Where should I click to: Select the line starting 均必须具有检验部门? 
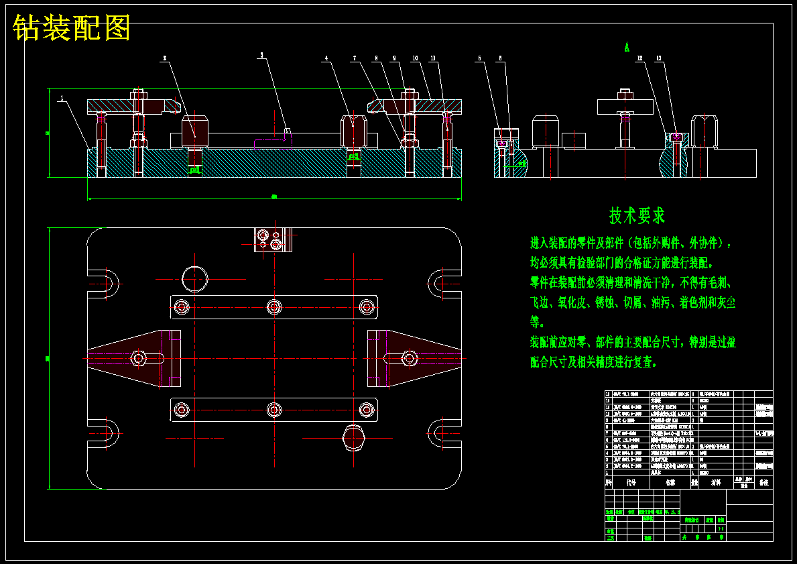coord(621,263)
